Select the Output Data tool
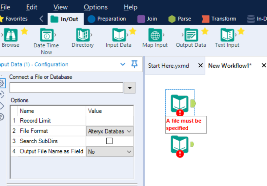267x186 pixels. (x=191, y=35)
